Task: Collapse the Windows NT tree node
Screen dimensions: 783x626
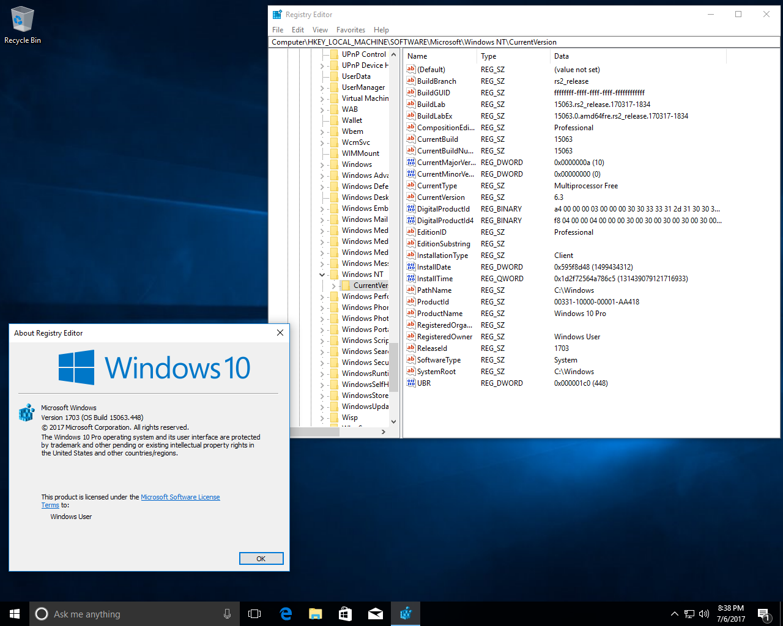Action: (322, 274)
